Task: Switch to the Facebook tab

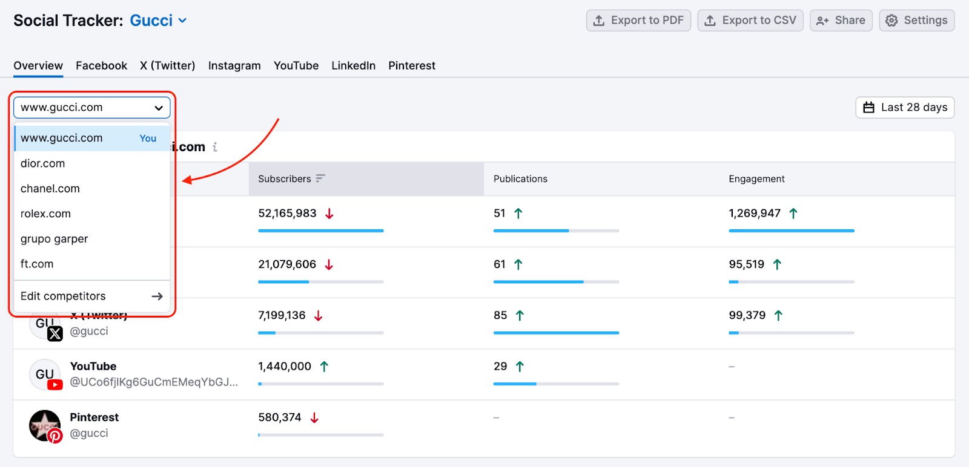Action: (x=101, y=65)
